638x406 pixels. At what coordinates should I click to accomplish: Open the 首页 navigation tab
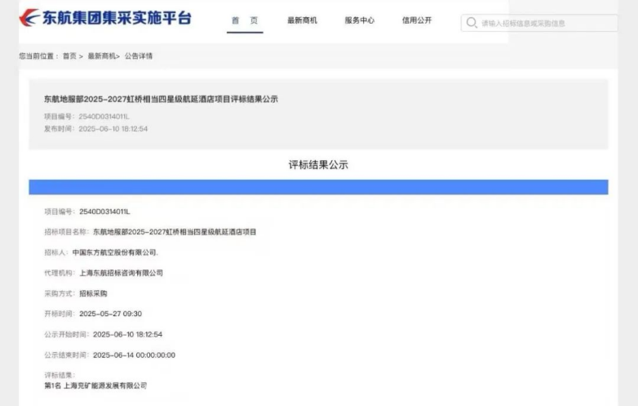[245, 20]
